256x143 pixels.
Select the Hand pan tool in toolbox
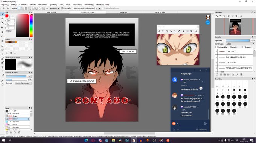pos(2,85)
